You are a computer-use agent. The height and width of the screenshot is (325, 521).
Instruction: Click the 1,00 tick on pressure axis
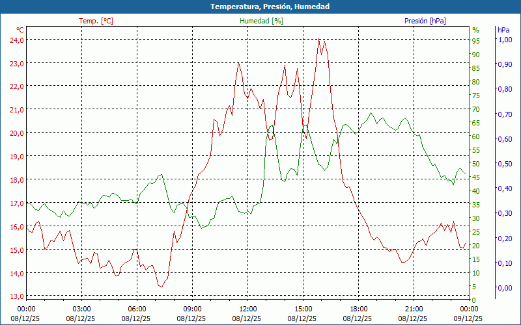point(505,40)
